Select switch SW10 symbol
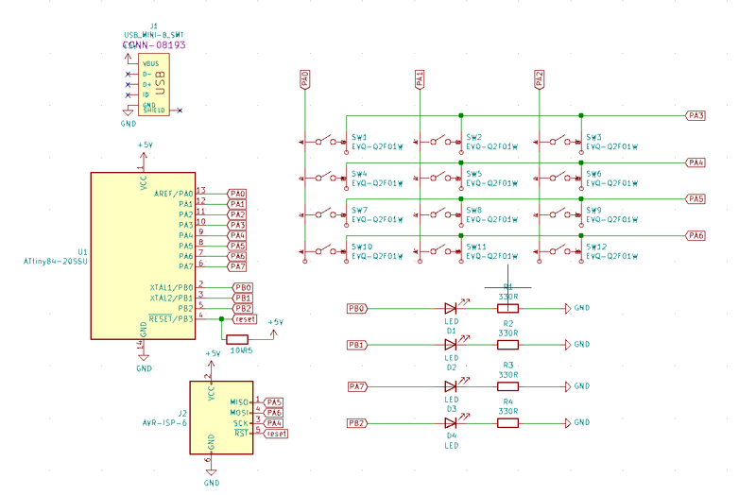This screenshot has width=756, height=495. [323, 250]
